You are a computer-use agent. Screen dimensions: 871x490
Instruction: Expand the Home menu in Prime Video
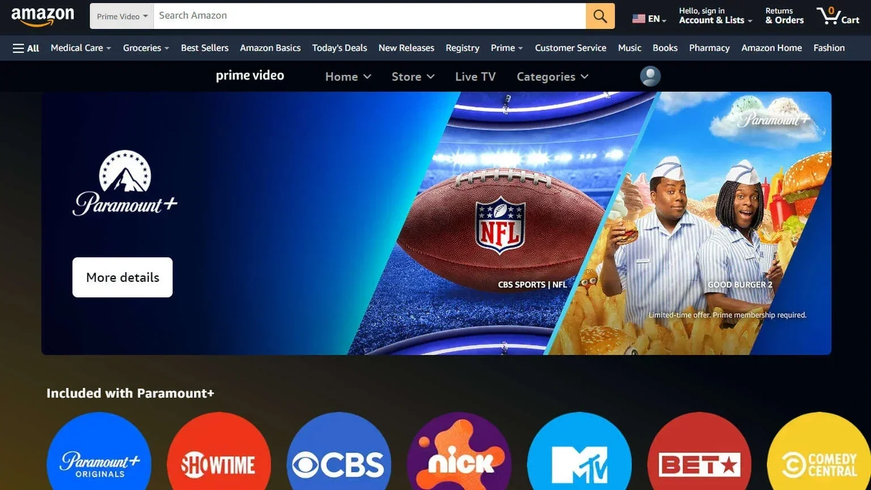point(348,77)
